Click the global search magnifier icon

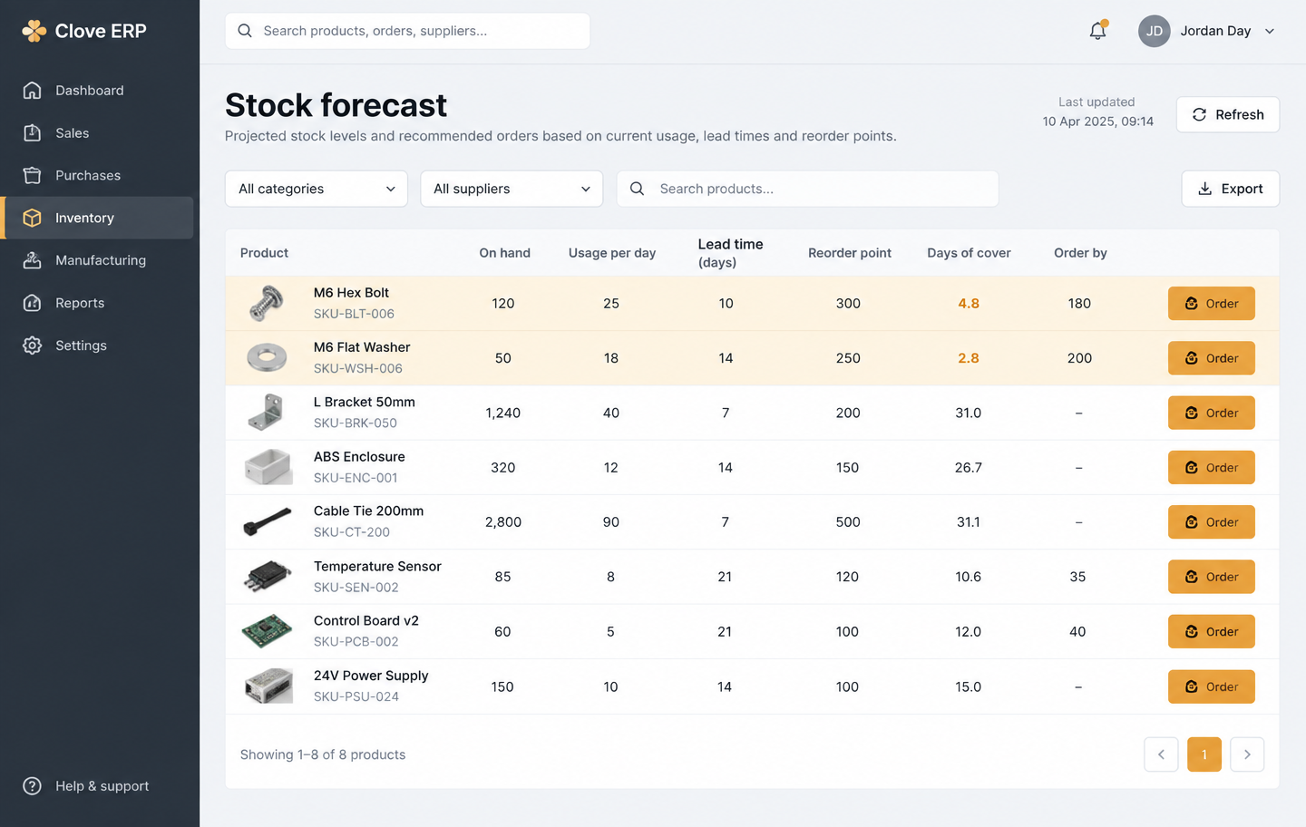245,31
